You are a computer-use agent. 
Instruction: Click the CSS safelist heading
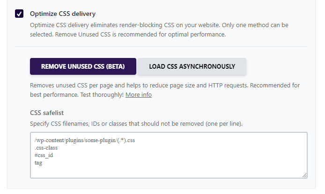(47, 113)
